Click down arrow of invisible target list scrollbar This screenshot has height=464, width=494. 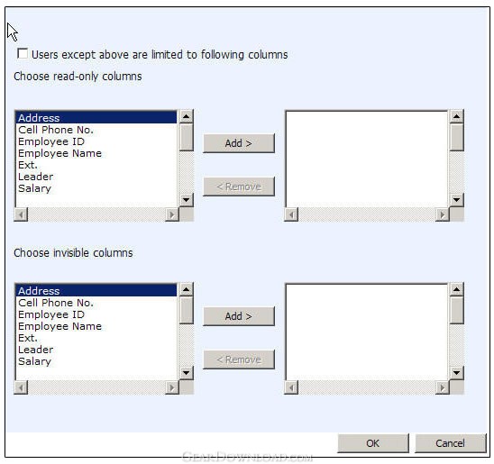pos(456,373)
